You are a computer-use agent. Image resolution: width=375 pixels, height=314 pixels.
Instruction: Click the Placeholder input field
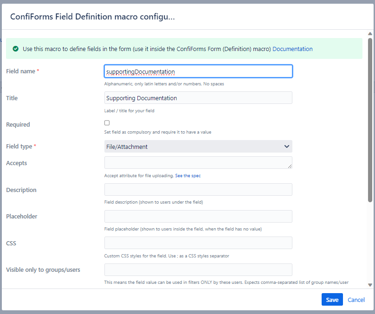pos(198,216)
